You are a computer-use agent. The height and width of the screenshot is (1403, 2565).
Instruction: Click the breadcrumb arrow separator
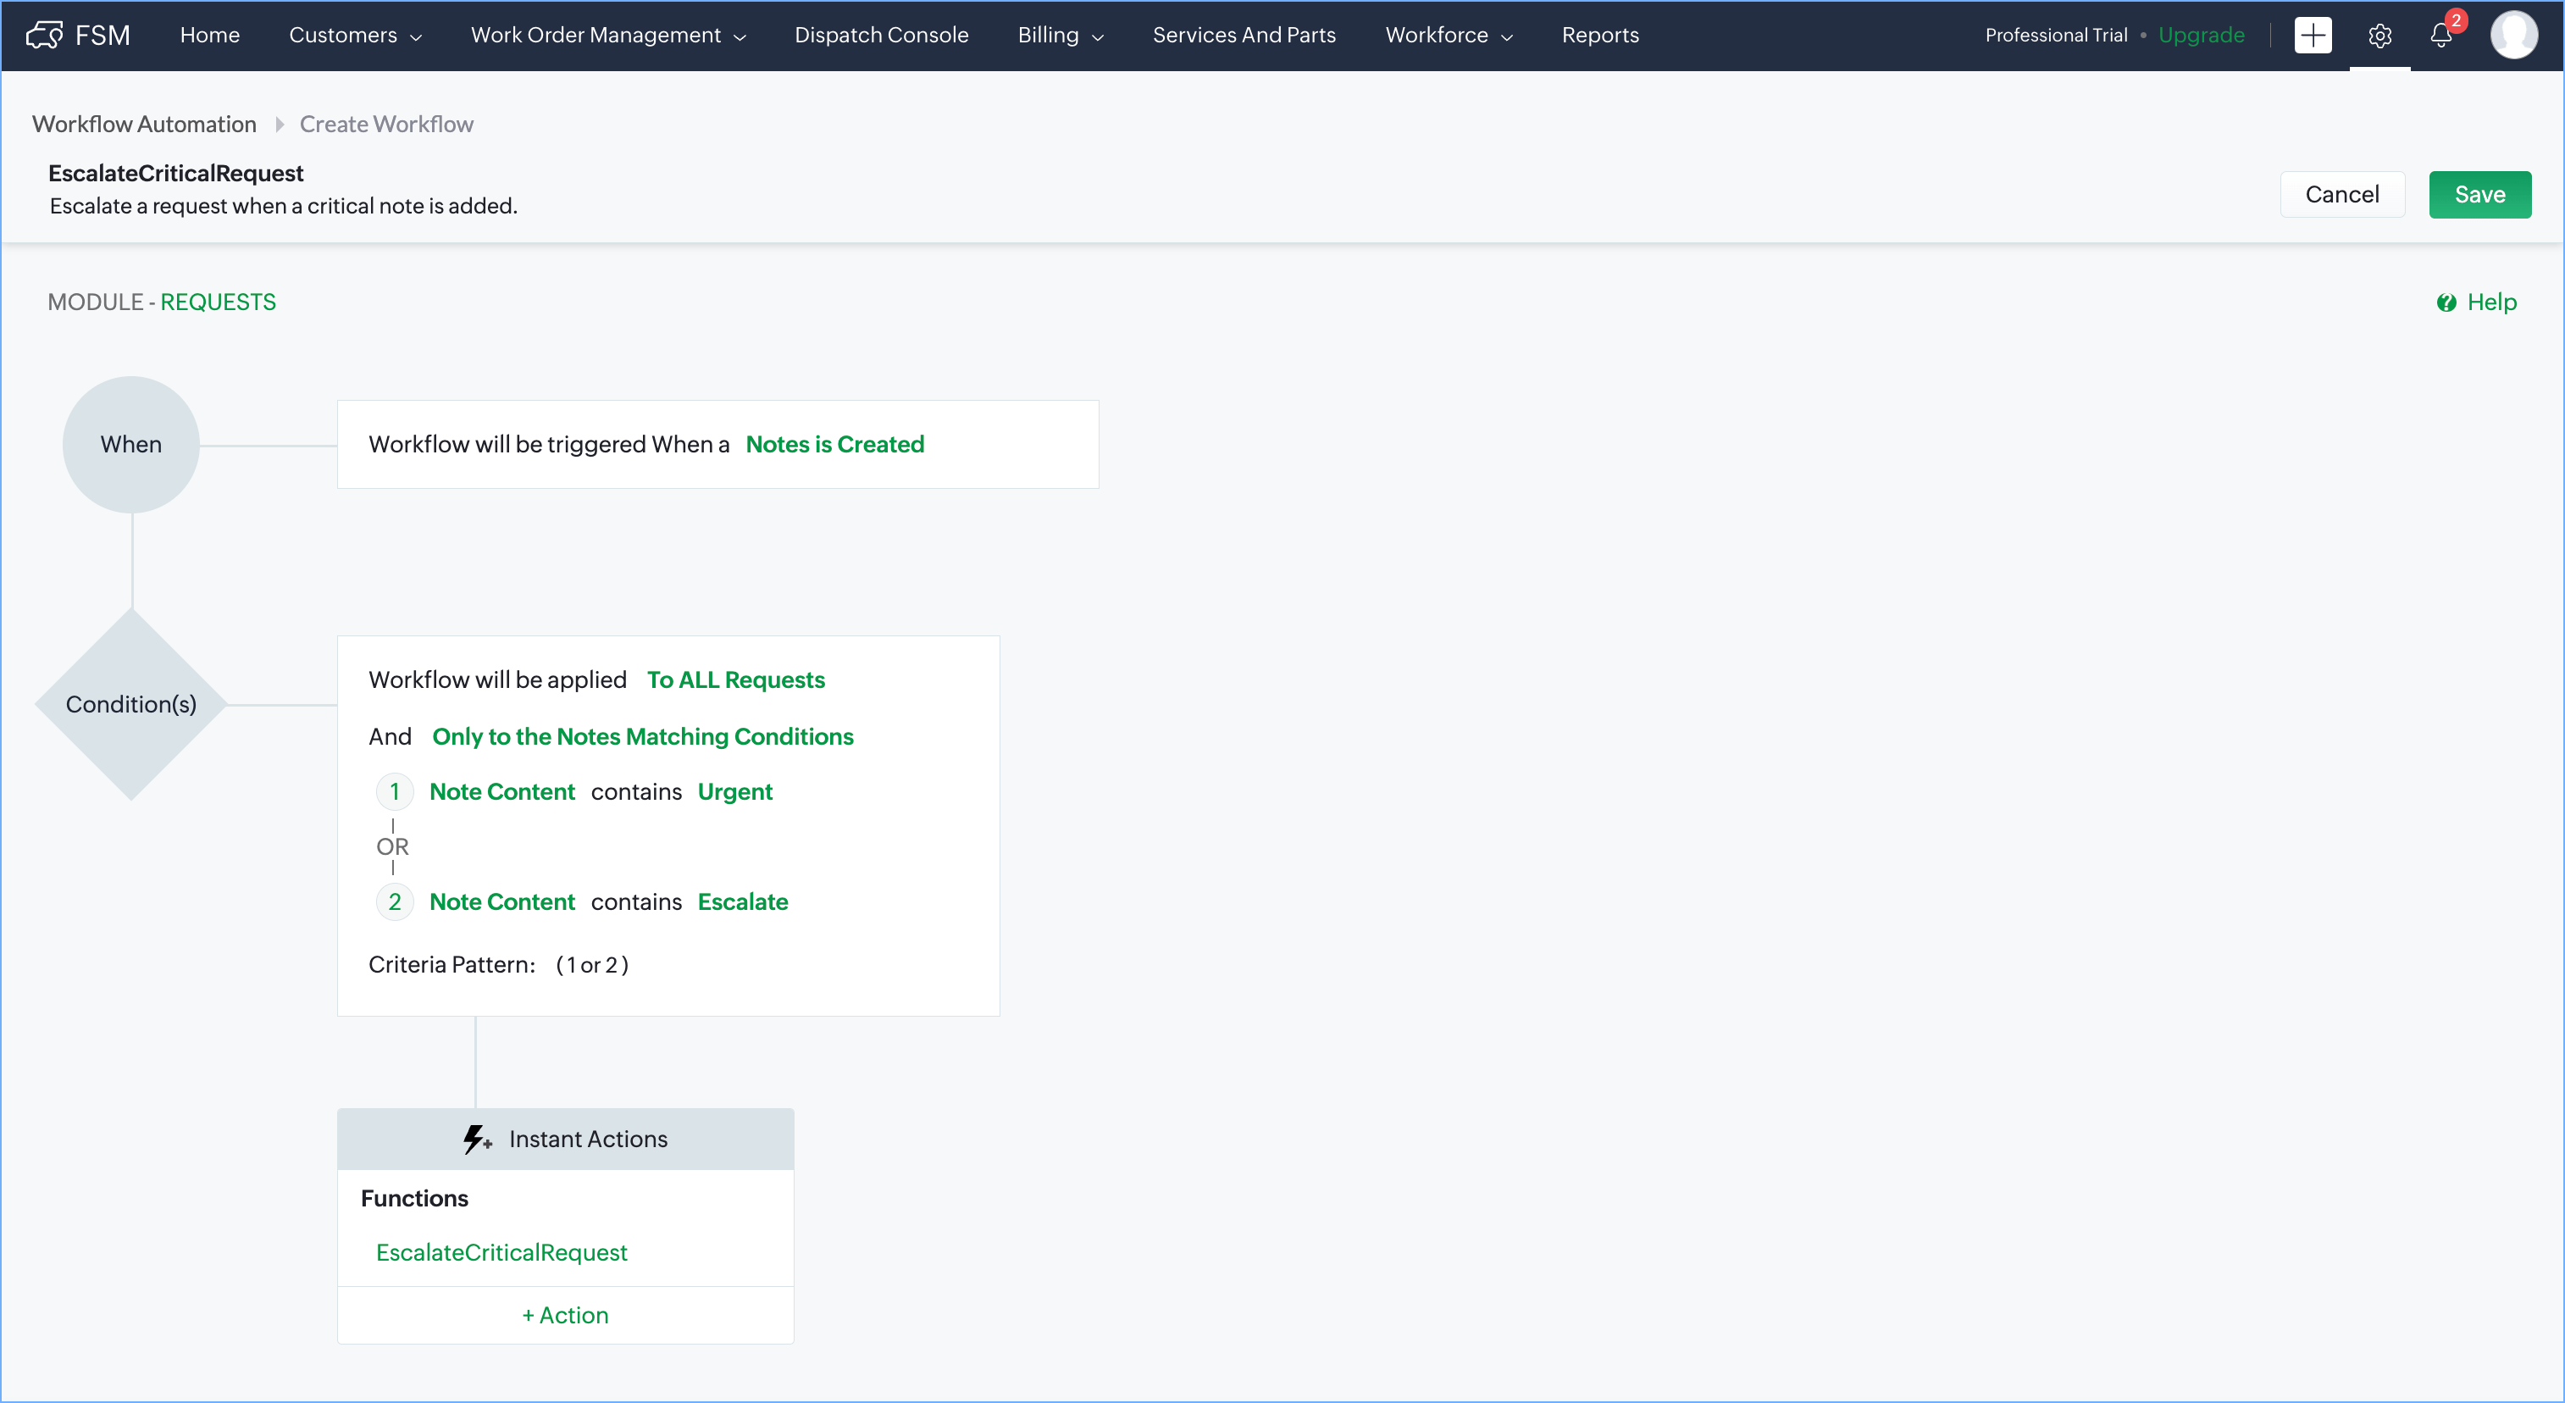pos(280,125)
